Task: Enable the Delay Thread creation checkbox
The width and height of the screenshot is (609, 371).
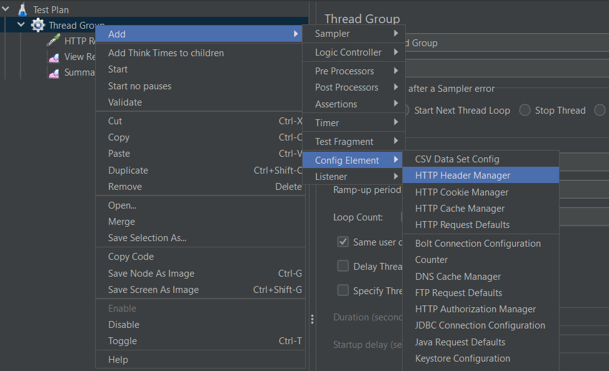Action: [343, 266]
